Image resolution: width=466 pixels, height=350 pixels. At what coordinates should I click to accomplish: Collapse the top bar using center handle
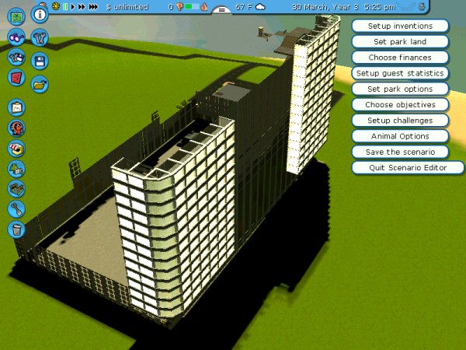point(221,10)
